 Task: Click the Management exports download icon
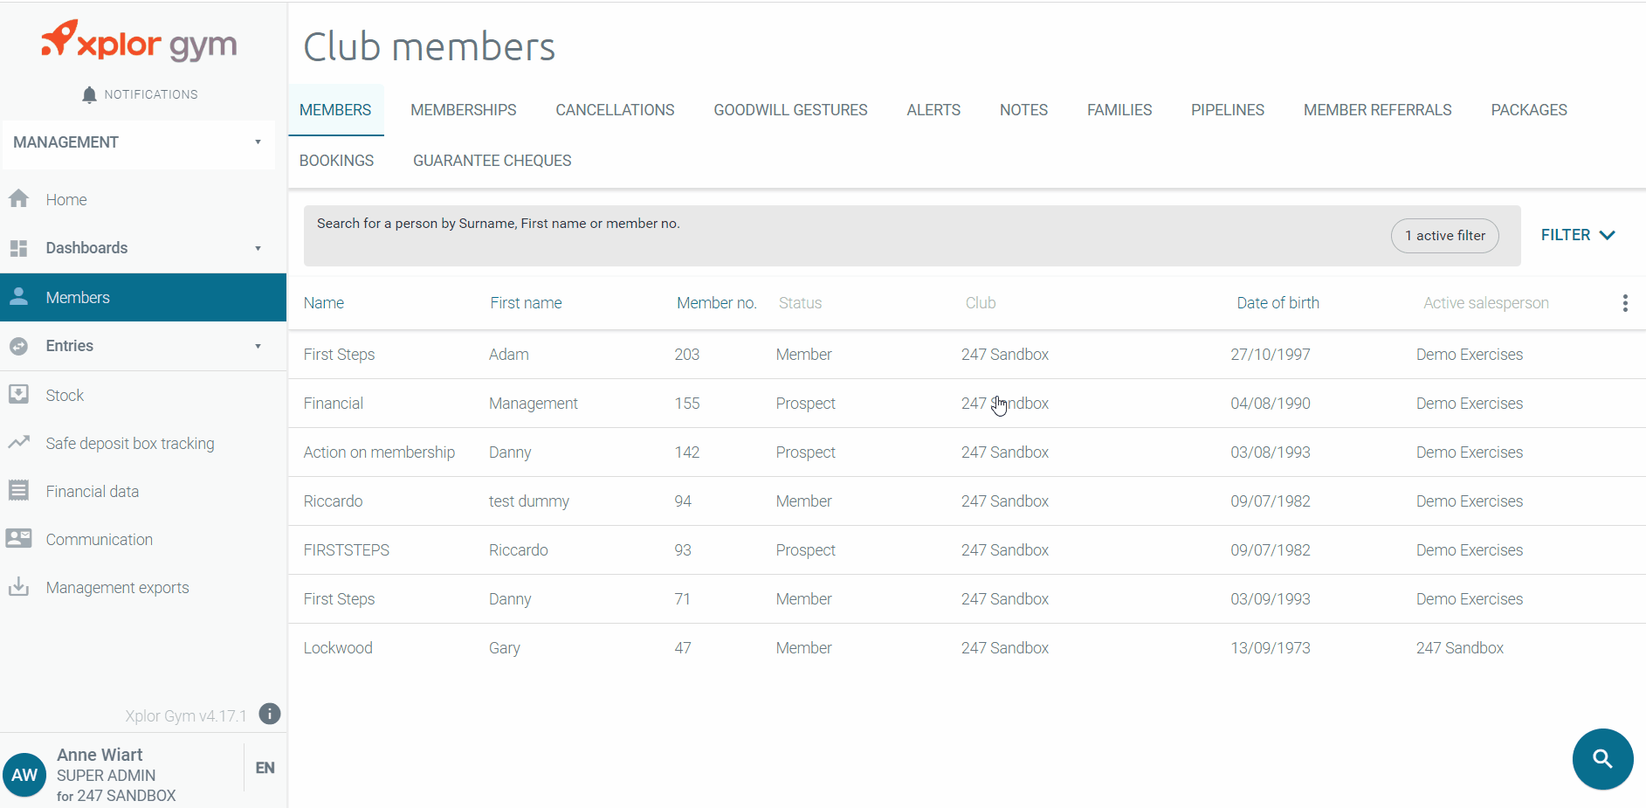click(19, 586)
